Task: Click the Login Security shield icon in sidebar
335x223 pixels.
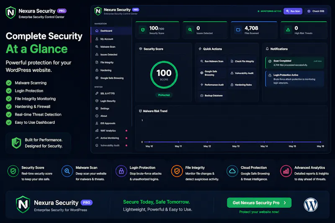Action: click(x=97, y=101)
